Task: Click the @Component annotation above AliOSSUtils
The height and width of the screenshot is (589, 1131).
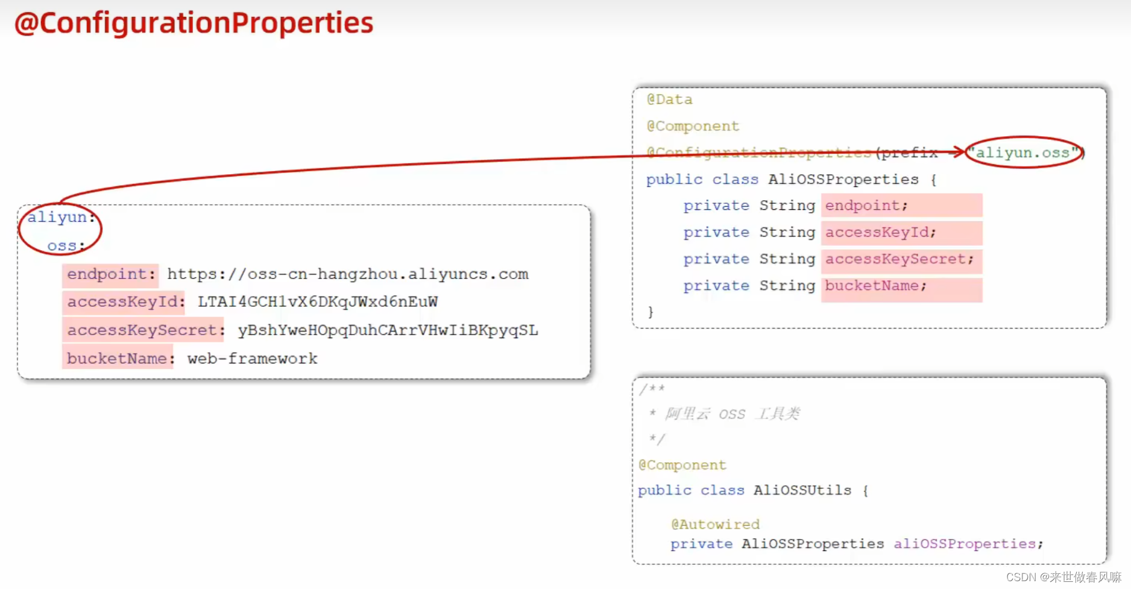Action: tap(682, 465)
